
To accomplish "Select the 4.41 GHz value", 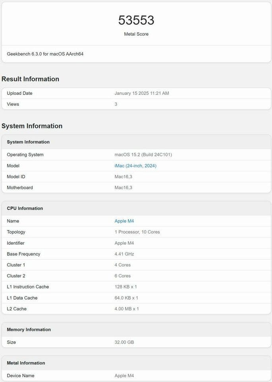I will [x=124, y=254].
